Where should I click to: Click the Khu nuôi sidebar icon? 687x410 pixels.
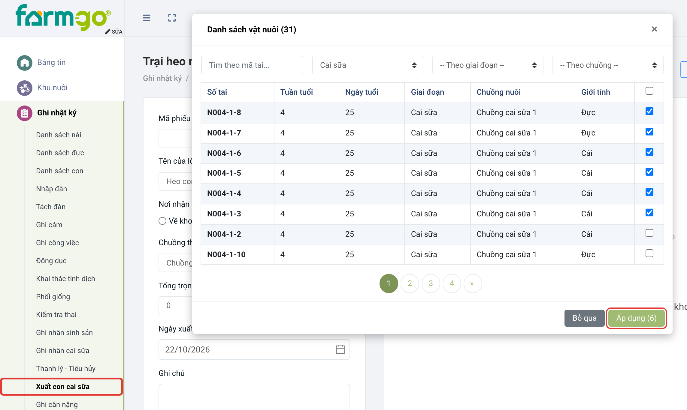click(x=25, y=88)
